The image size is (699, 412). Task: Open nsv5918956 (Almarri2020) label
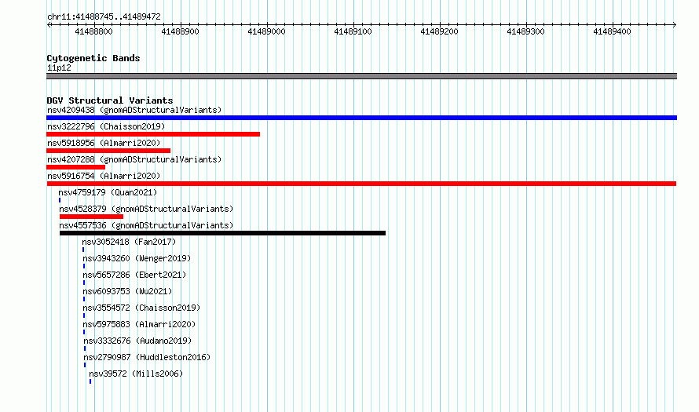pyautogui.click(x=104, y=143)
